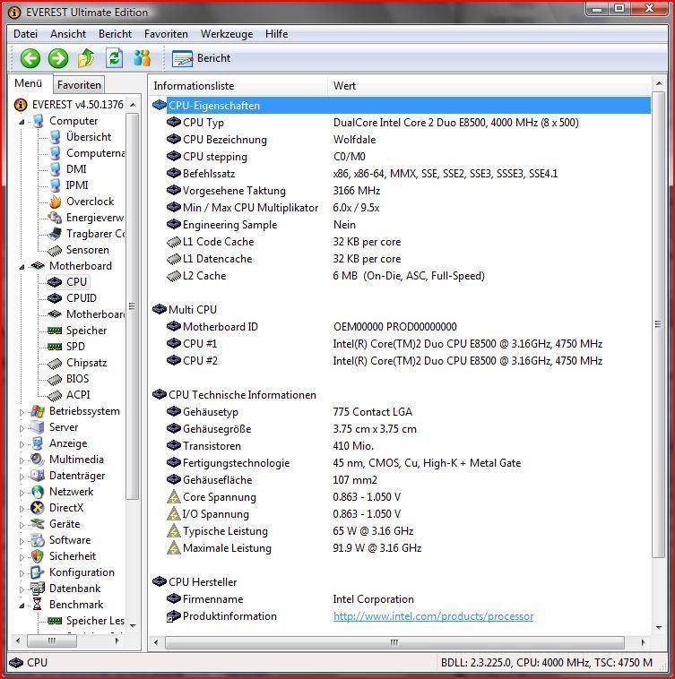Click the Wert column header
This screenshot has width=675, height=679.
click(489, 86)
